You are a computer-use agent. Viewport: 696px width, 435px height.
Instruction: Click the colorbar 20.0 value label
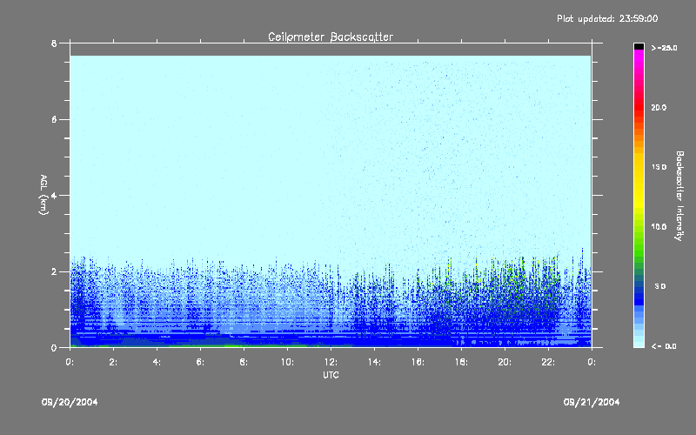(x=659, y=107)
